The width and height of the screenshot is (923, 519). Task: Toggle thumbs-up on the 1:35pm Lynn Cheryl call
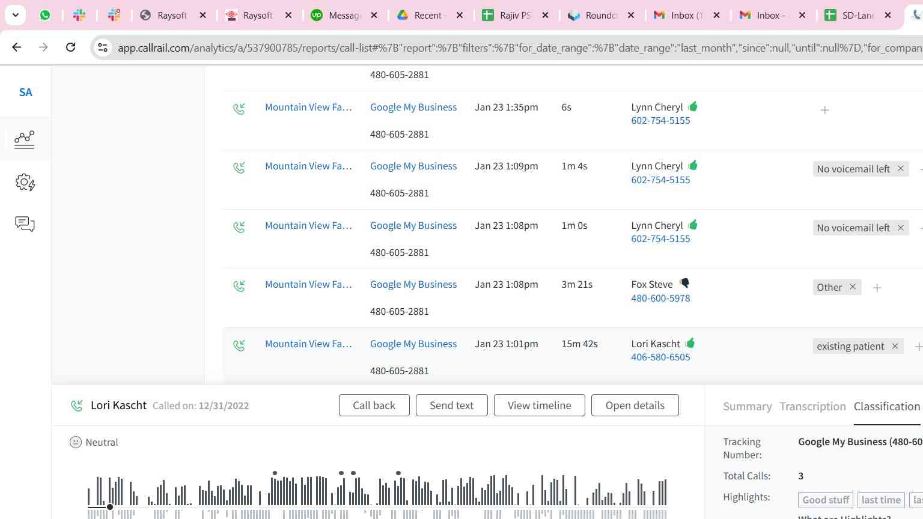693,106
